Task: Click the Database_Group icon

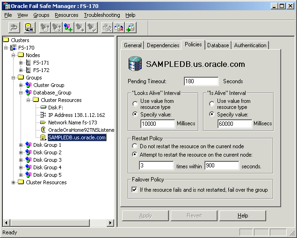Action: [28, 93]
